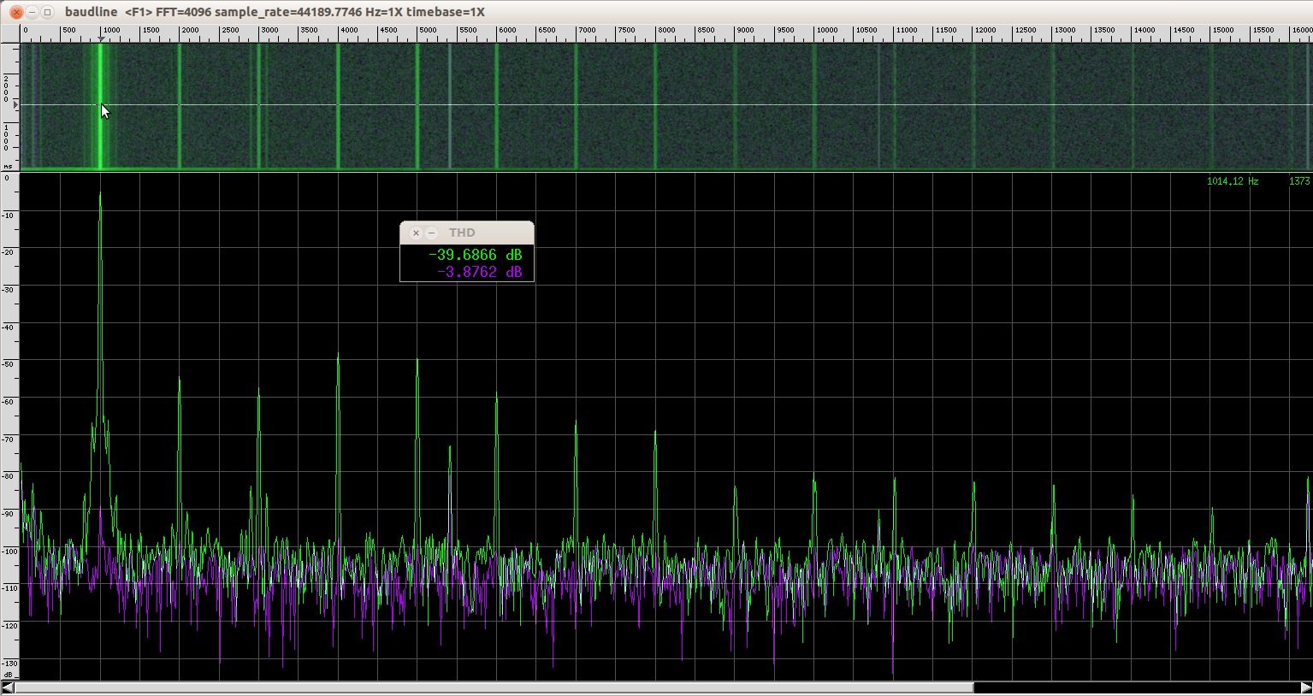
Task: Click the empty scrollbar track right of thumb
Action: pyautogui.click(x=1136, y=687)
